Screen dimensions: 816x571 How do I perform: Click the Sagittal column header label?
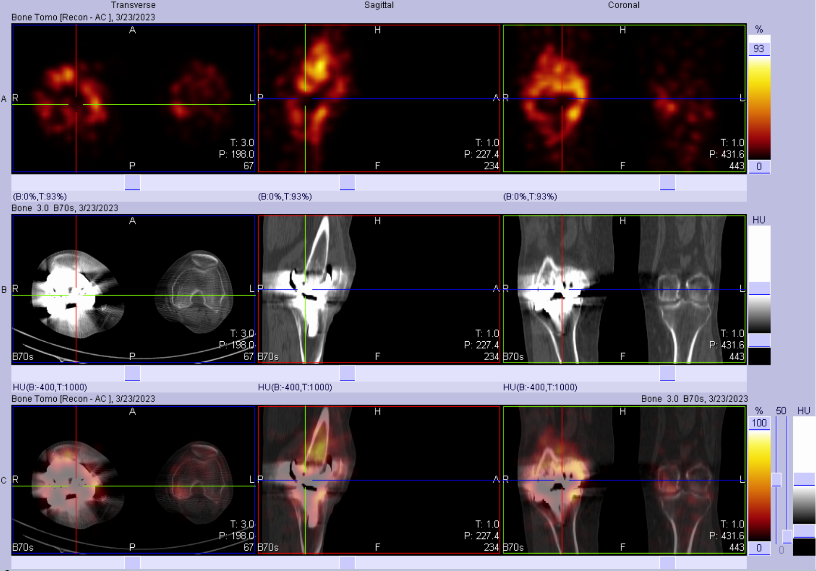pyautogui.click(x=379, y=5)
